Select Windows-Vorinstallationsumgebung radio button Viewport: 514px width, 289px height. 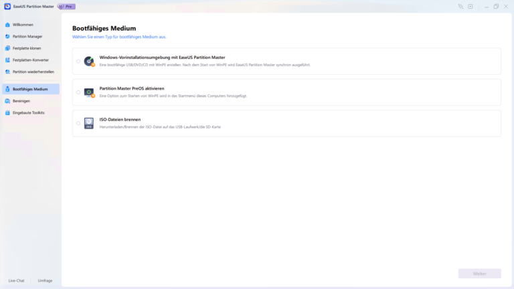pos(78,62)
